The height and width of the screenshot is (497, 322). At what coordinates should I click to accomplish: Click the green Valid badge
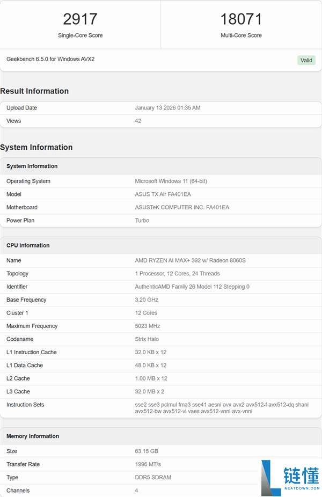[x=306, y=60]
